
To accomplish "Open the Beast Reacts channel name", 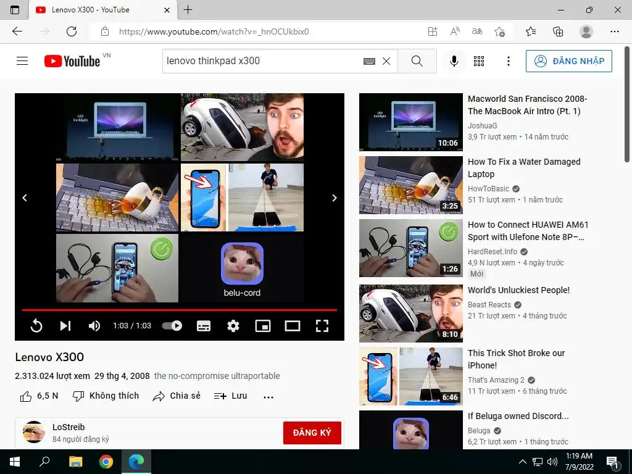I will 489,305.
